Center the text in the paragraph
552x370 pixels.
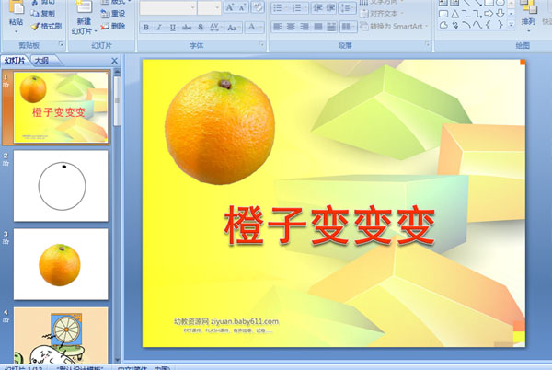291,27
